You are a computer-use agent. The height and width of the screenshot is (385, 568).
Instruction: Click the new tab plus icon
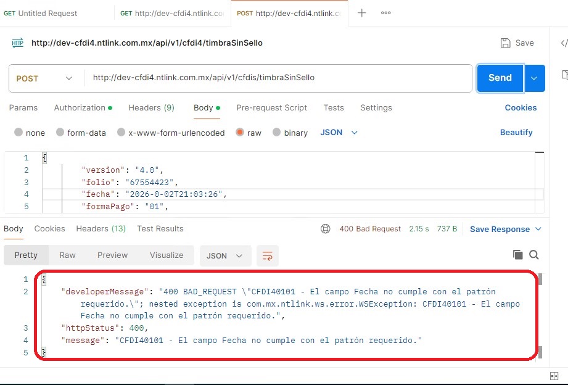tap(361, 13)
